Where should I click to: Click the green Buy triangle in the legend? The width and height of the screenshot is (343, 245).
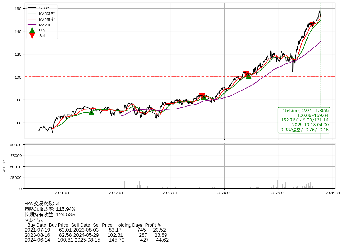tap(32, 30)
